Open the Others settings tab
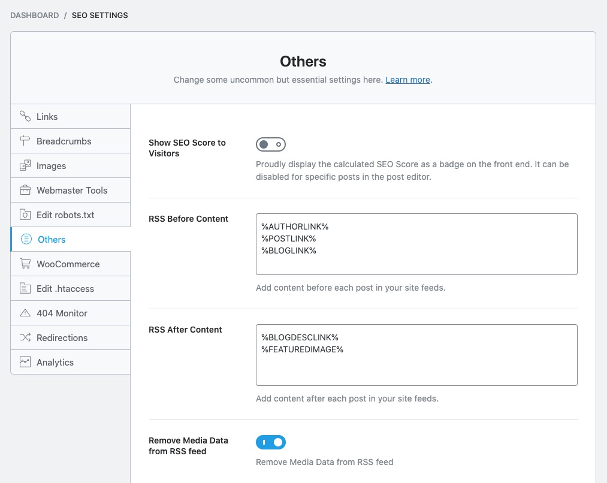Image resolution: width=607 pixels, height=483 pixels. click(52, 239)
